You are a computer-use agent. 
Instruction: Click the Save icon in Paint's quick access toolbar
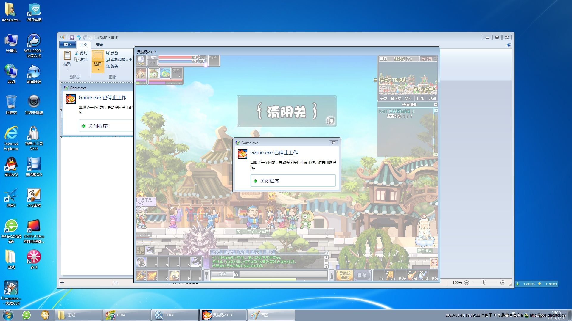[x=72, y=37]
